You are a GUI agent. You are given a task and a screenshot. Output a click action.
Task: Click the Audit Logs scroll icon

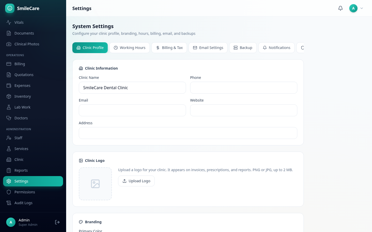(9, 203)
